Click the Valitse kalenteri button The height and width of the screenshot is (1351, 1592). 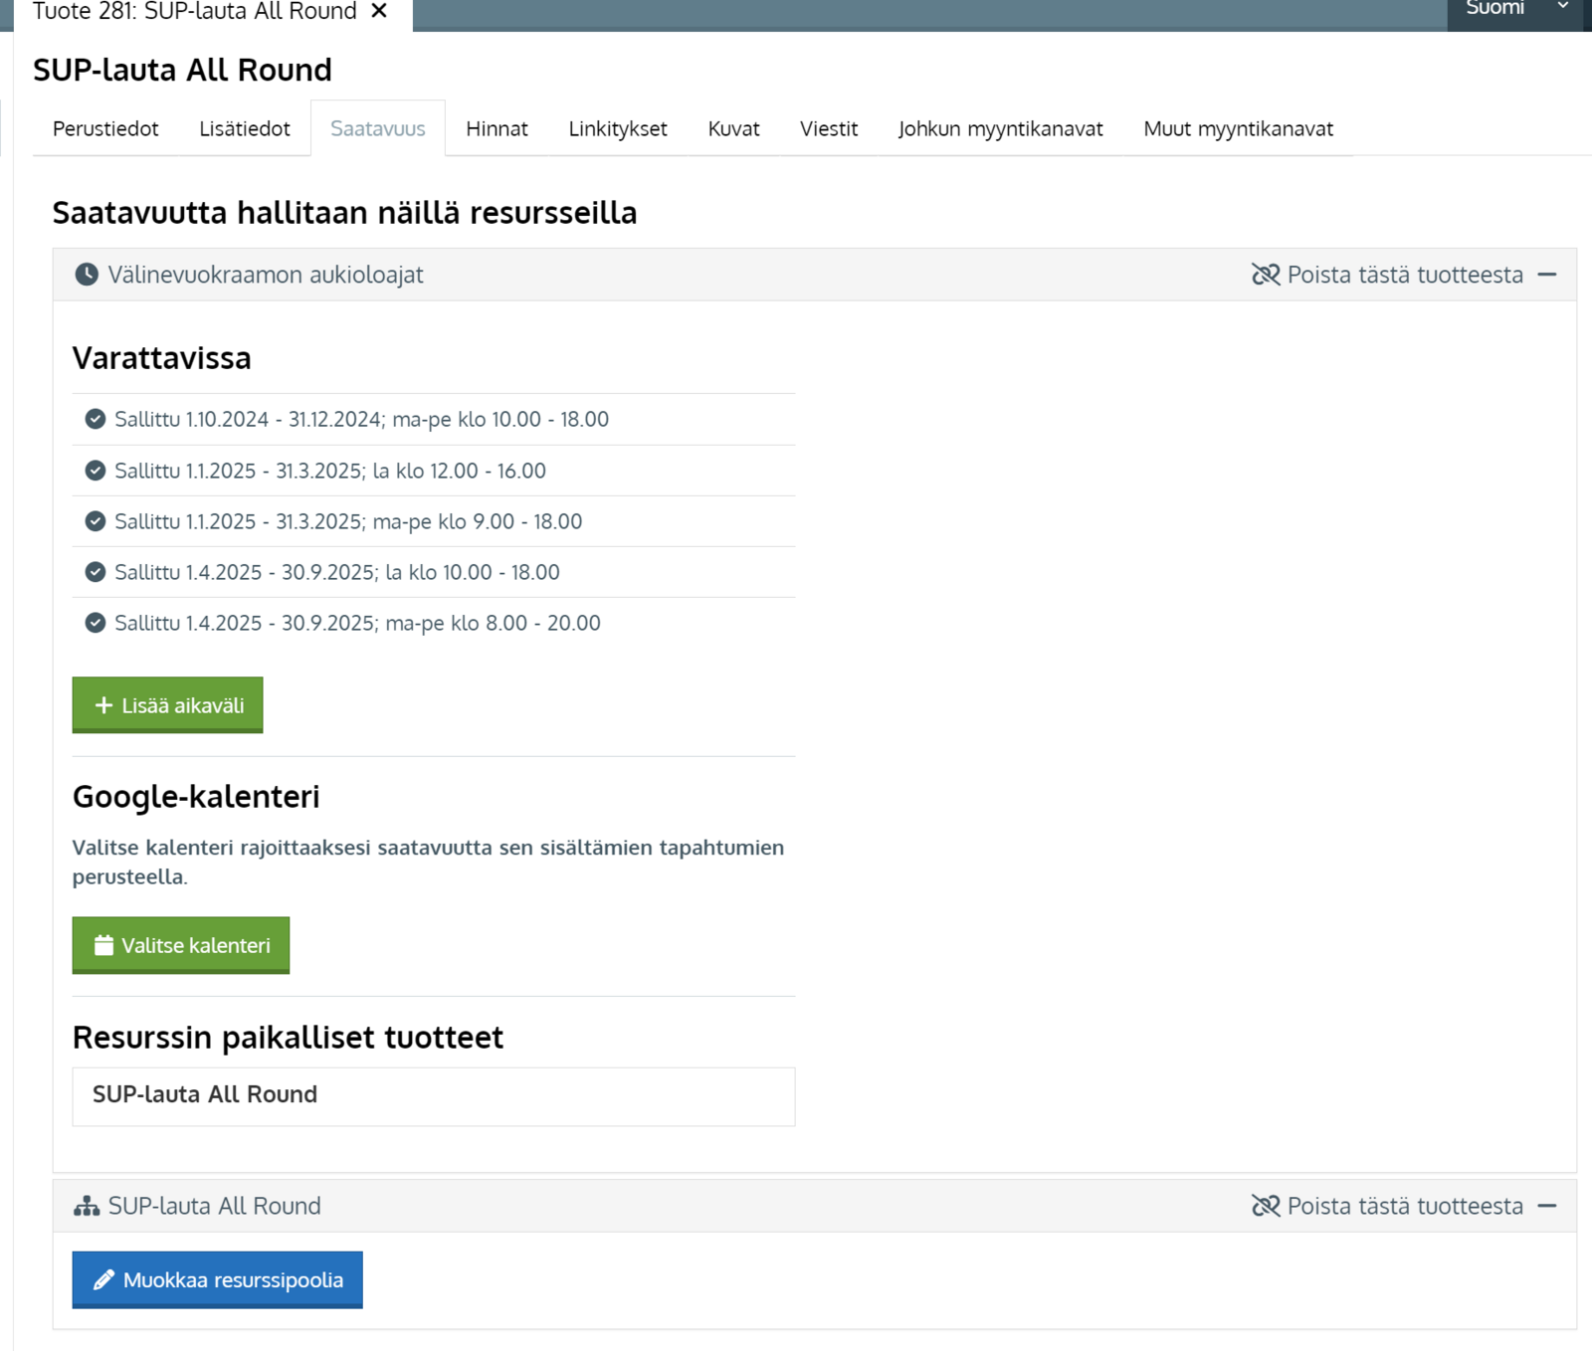(181, 945)
